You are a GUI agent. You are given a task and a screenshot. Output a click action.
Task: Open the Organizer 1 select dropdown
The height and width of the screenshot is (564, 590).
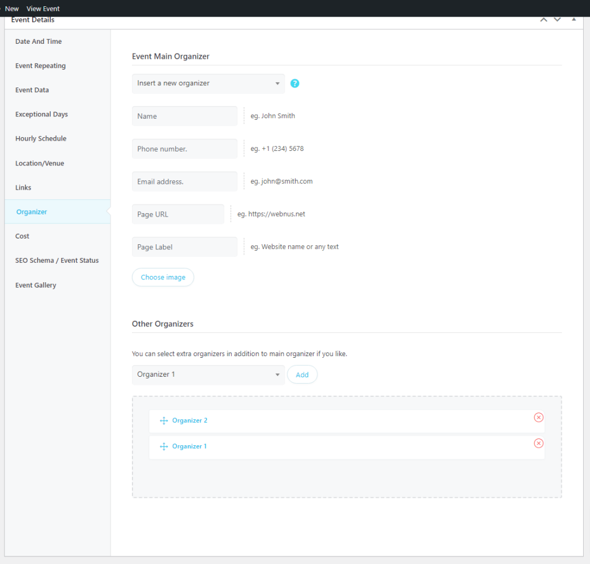[x=208, y=374]
